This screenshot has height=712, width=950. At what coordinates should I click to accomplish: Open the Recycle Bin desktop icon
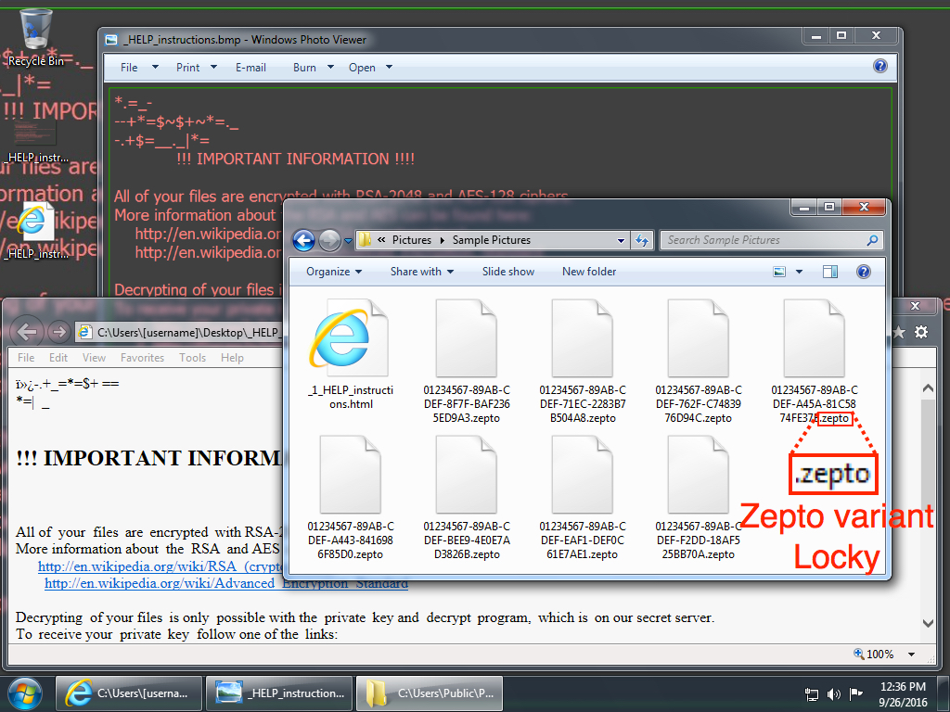click(x=34, y=36)
